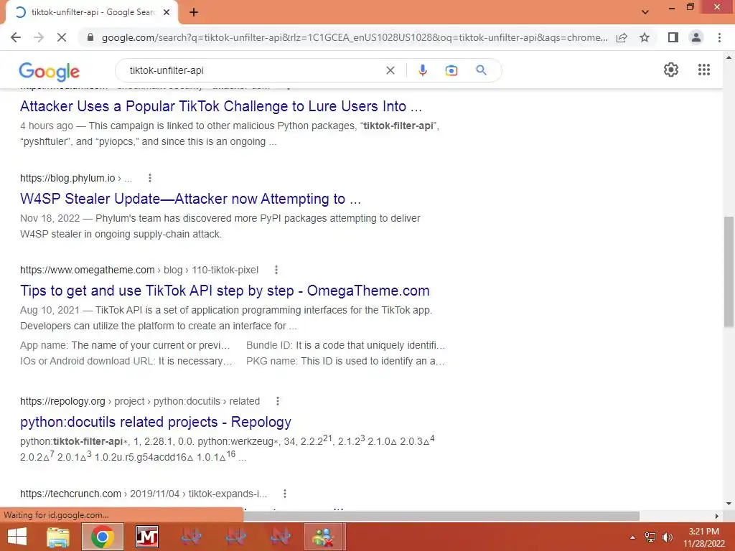Viewport: 735px width, 551px height.
Task: Click the forward navigation arrow
Action: coord(39,37)
